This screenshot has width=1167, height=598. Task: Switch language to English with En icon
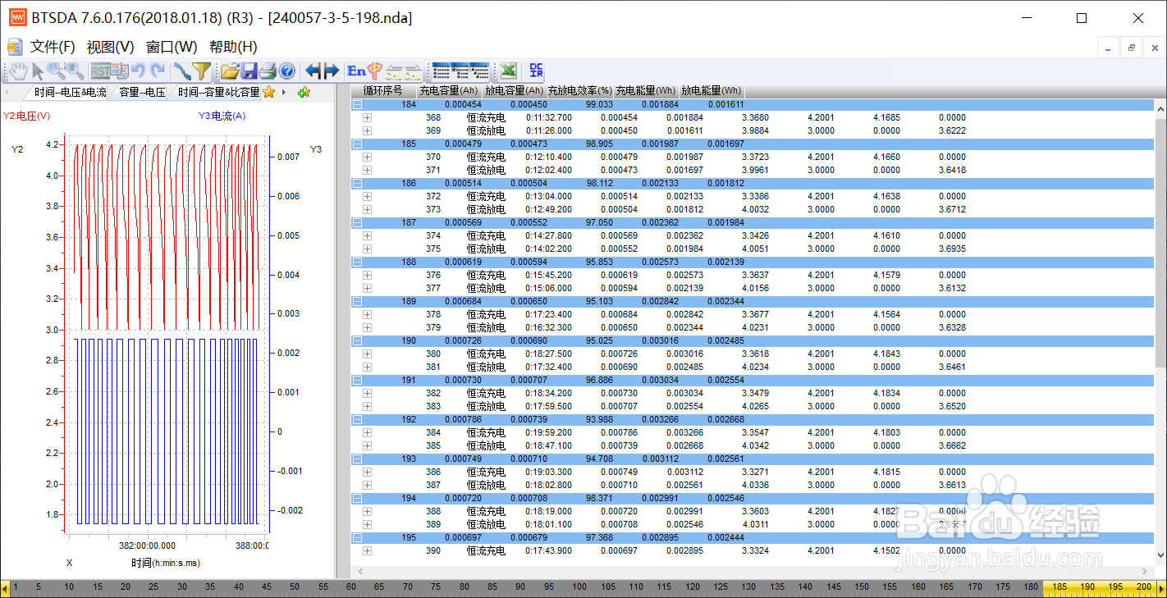pos(356,71)
